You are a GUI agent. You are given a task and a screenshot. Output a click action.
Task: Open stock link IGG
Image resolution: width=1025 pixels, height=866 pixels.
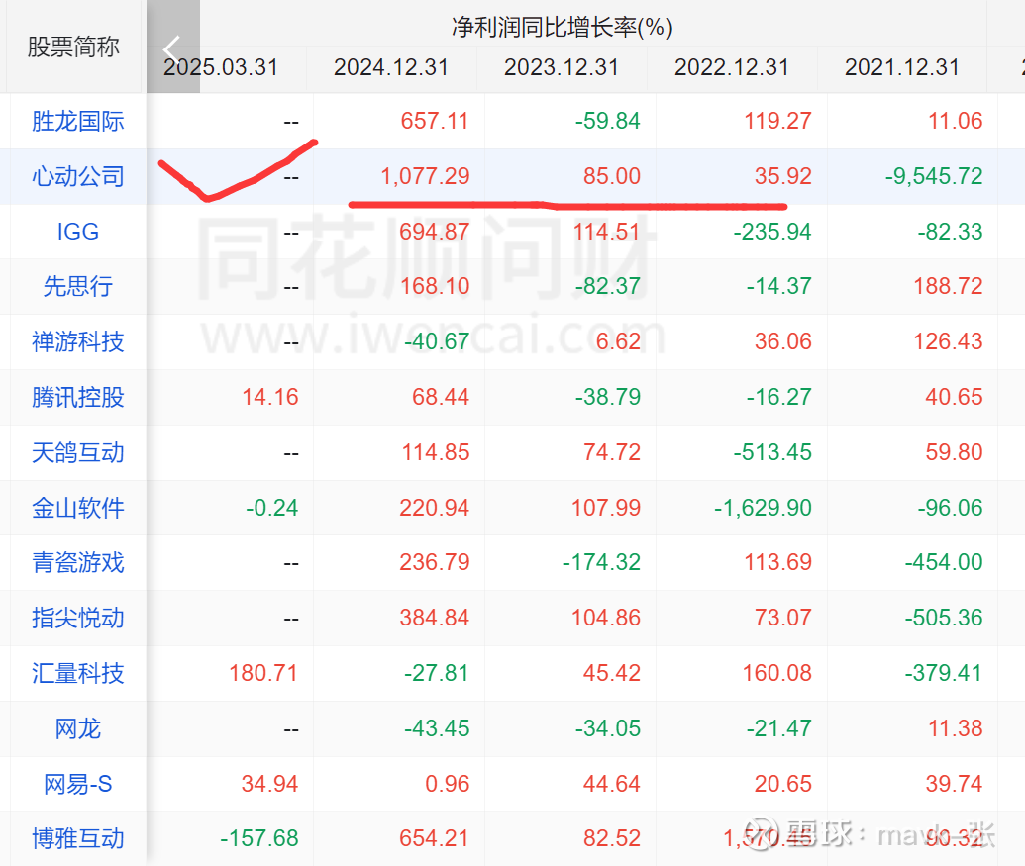click(x=78, y=232)
